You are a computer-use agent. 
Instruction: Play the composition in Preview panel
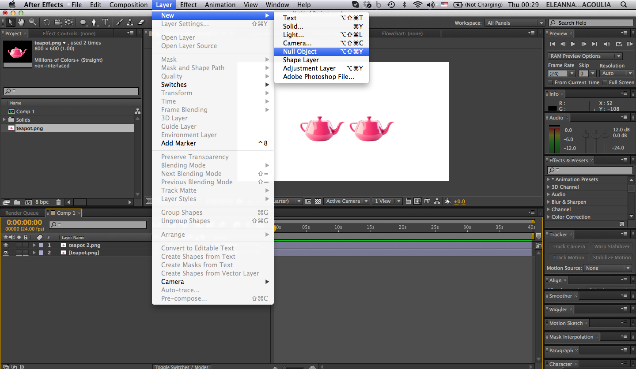573,44
